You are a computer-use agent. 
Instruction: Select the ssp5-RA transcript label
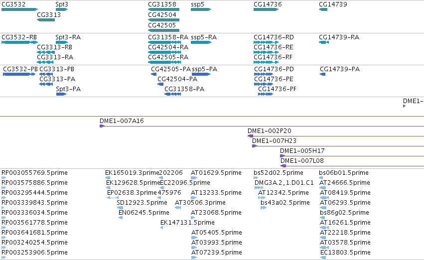coord(204,37)
